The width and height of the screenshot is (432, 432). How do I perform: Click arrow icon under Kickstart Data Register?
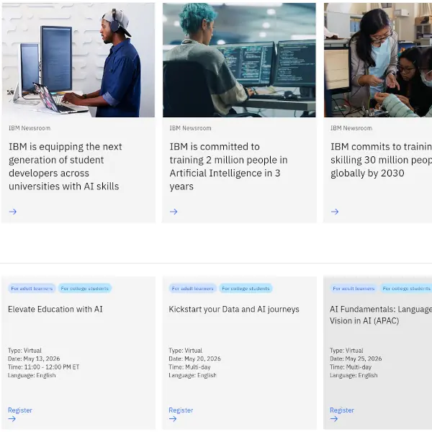173,419
